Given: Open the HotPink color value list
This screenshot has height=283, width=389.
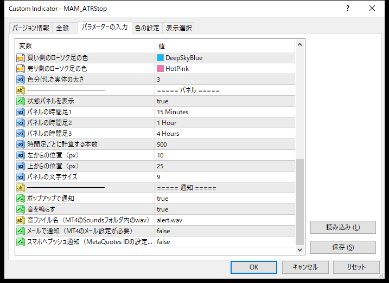Looking at the screenshot, I should [225, 69].
